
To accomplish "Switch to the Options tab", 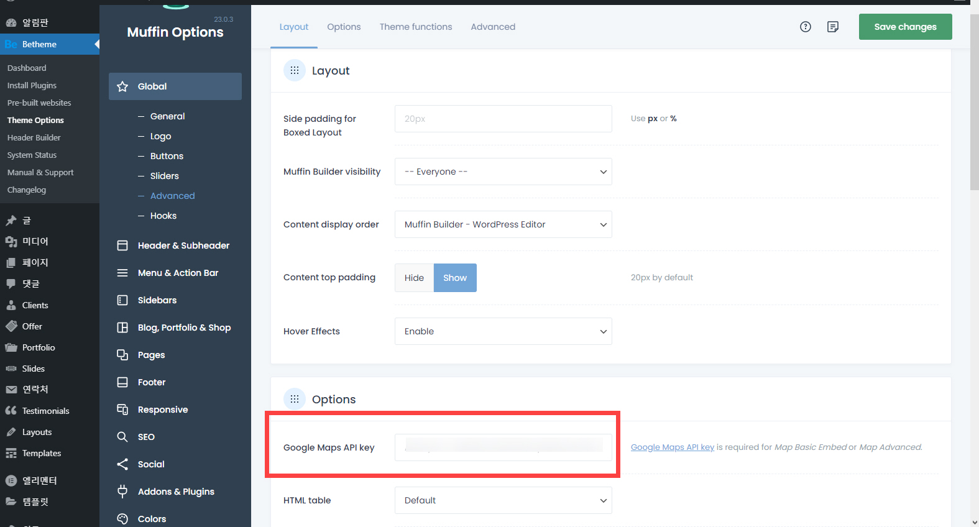I will pyautogui.click(x=344, y=27).
